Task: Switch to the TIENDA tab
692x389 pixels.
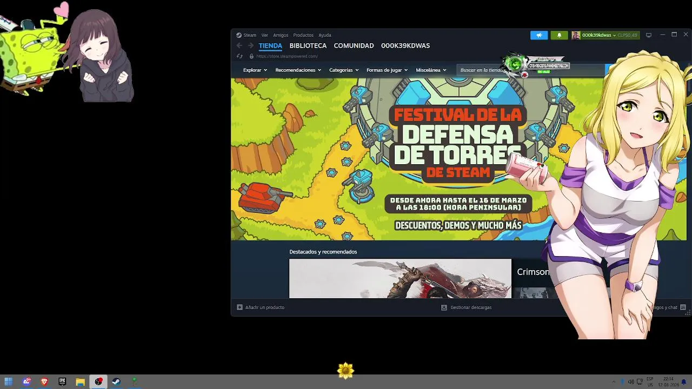Action: click(x=270, y=46)
